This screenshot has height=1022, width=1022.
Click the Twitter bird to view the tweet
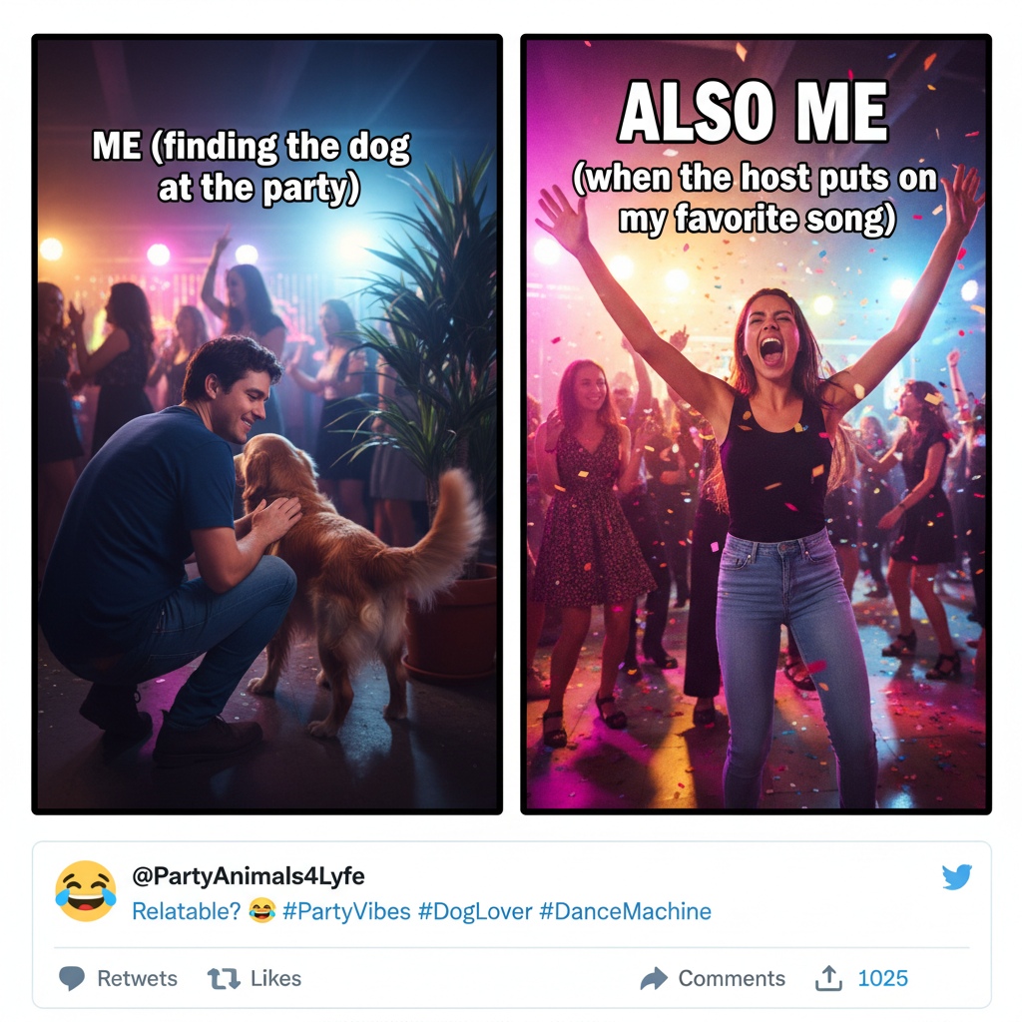pyautogui.click(x=959, y=878)
